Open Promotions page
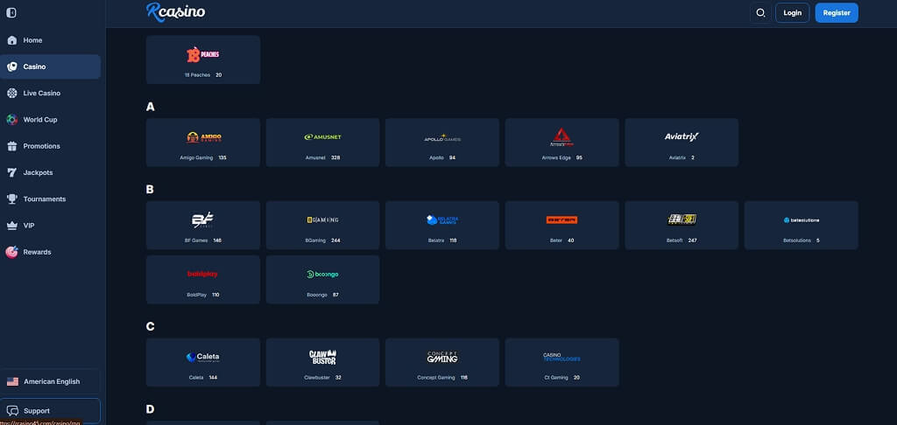The height and width of the screenshot is (425, 897). (50, 146)
